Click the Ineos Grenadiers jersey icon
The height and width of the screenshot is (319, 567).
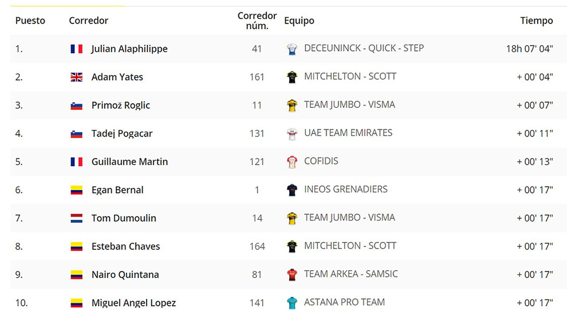pyautogui.click(x=292, y=190)
